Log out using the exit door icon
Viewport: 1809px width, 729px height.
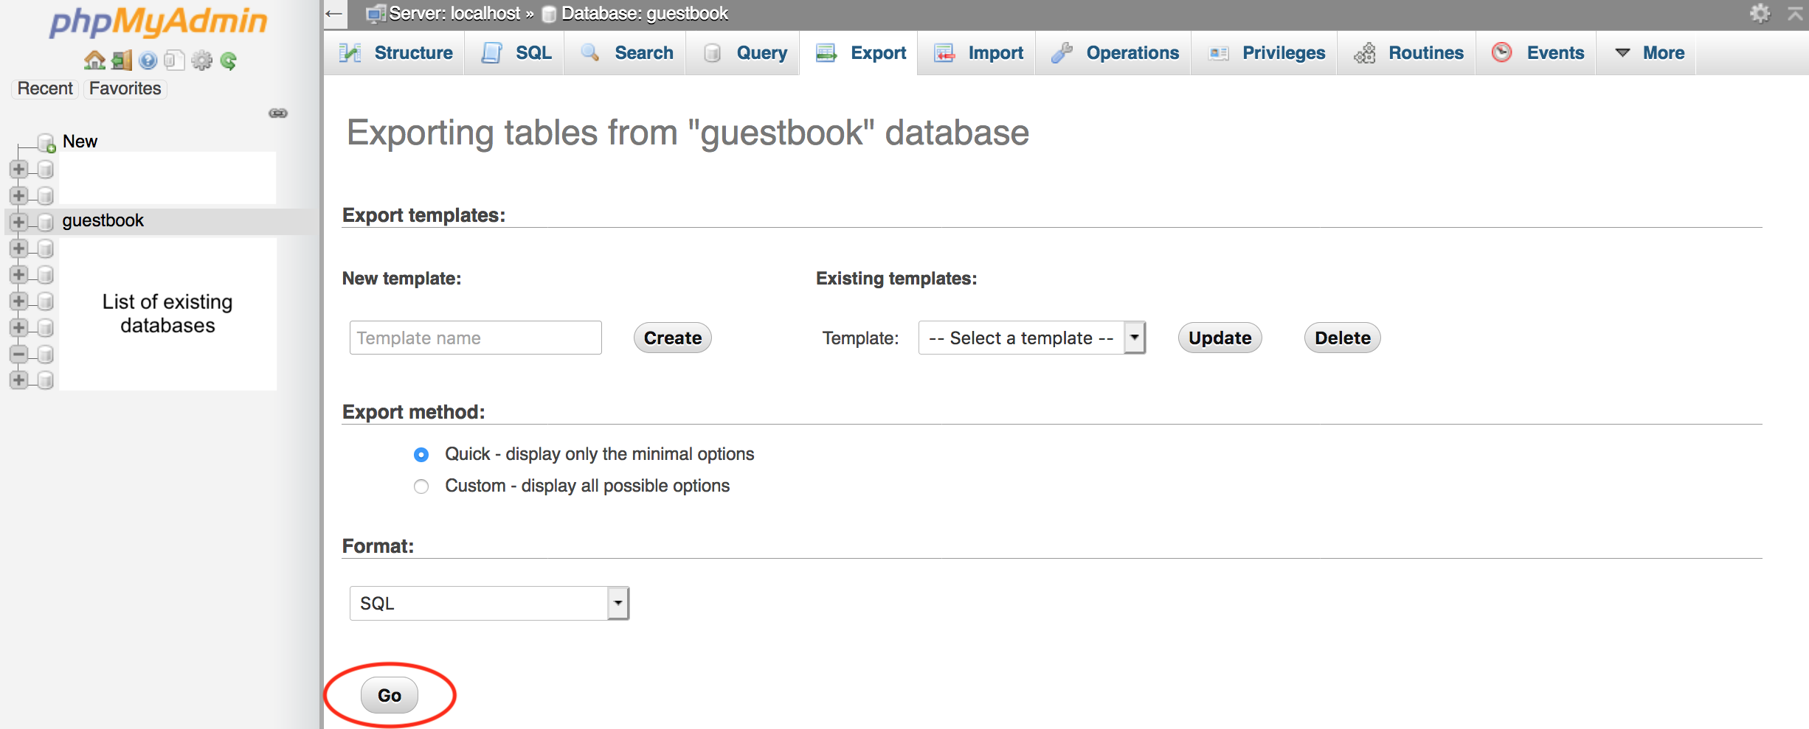pyautogui.click(x=122, y=60)
